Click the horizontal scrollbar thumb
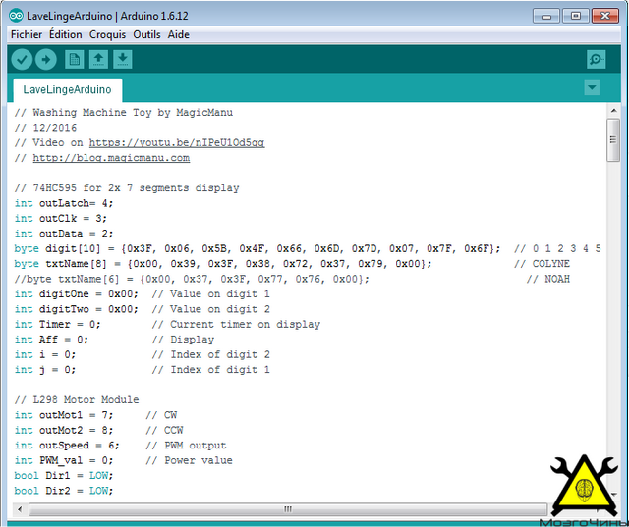This screenshot has height=527, width=629. point(288,509)
